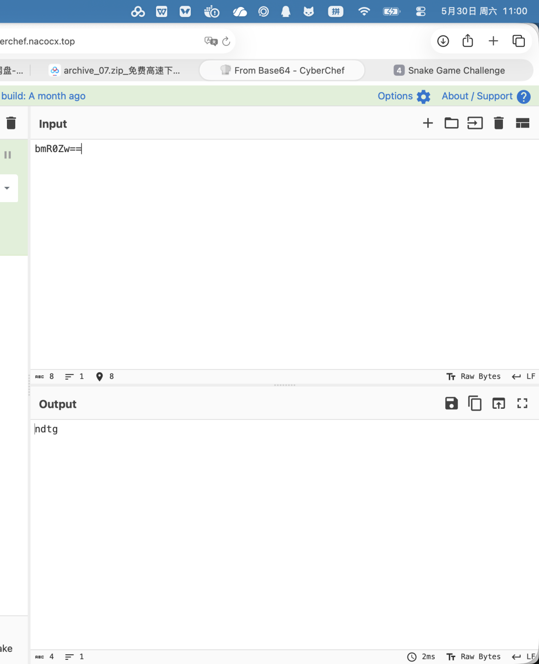Open Wi-Fi menu bar icon

pyautogui.click(x=364, y=11)
